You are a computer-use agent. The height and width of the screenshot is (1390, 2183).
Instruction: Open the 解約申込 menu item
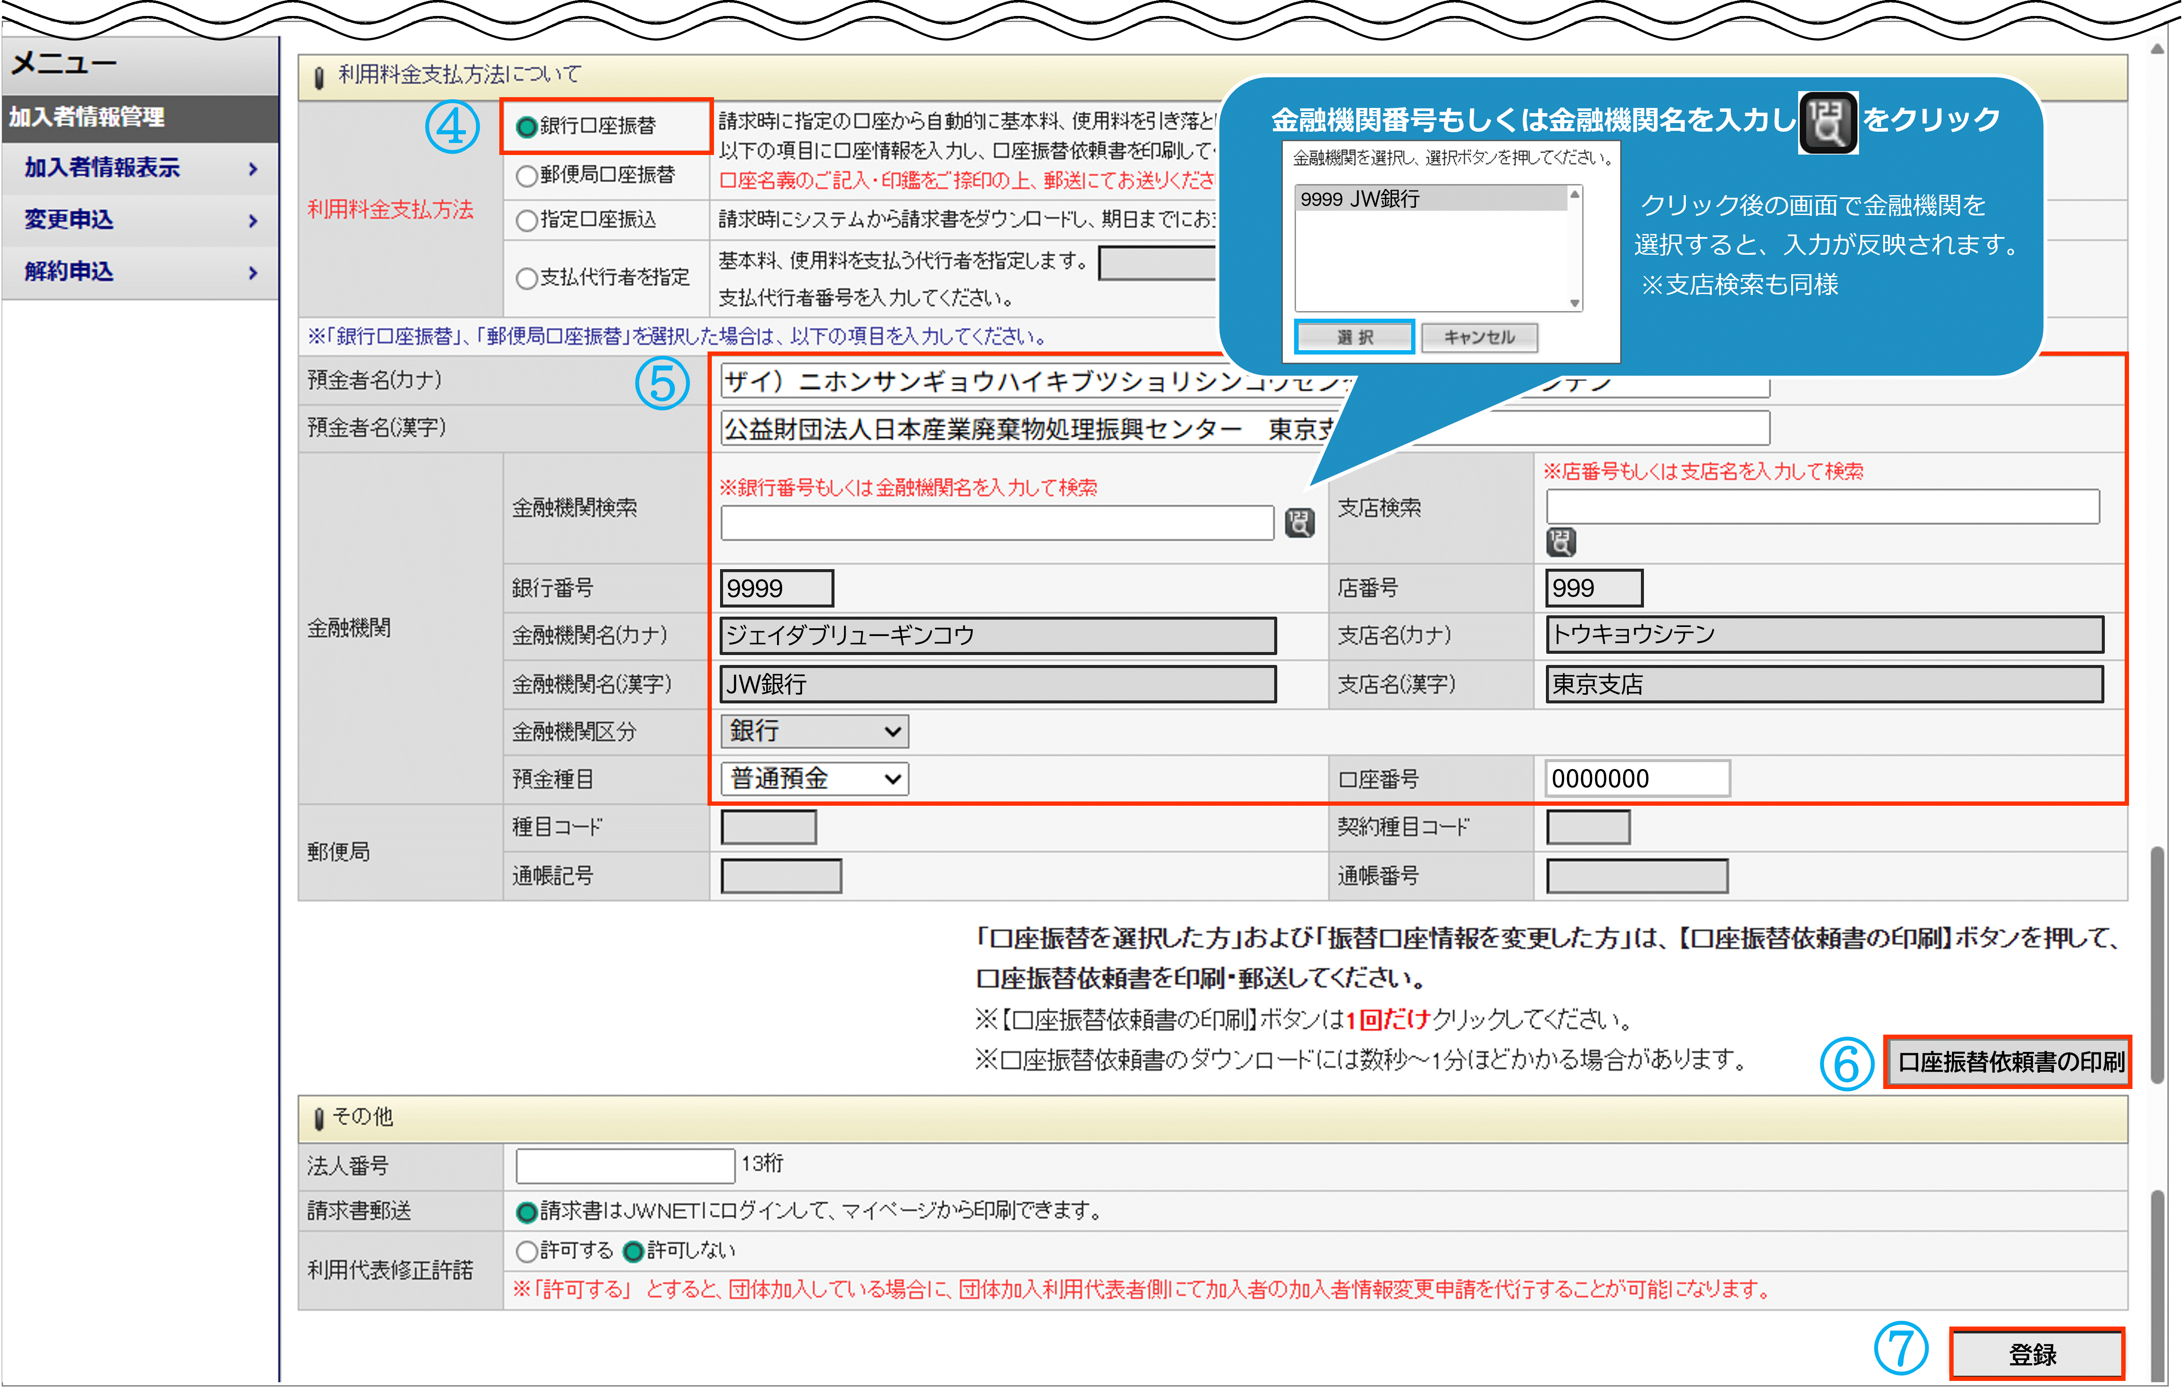(70, 271)
